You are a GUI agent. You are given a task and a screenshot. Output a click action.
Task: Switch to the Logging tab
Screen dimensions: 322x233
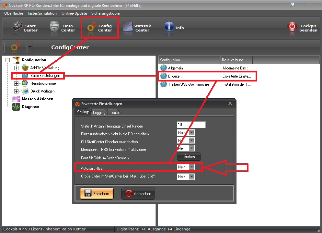pyautogui.click(x=99, y=113)
